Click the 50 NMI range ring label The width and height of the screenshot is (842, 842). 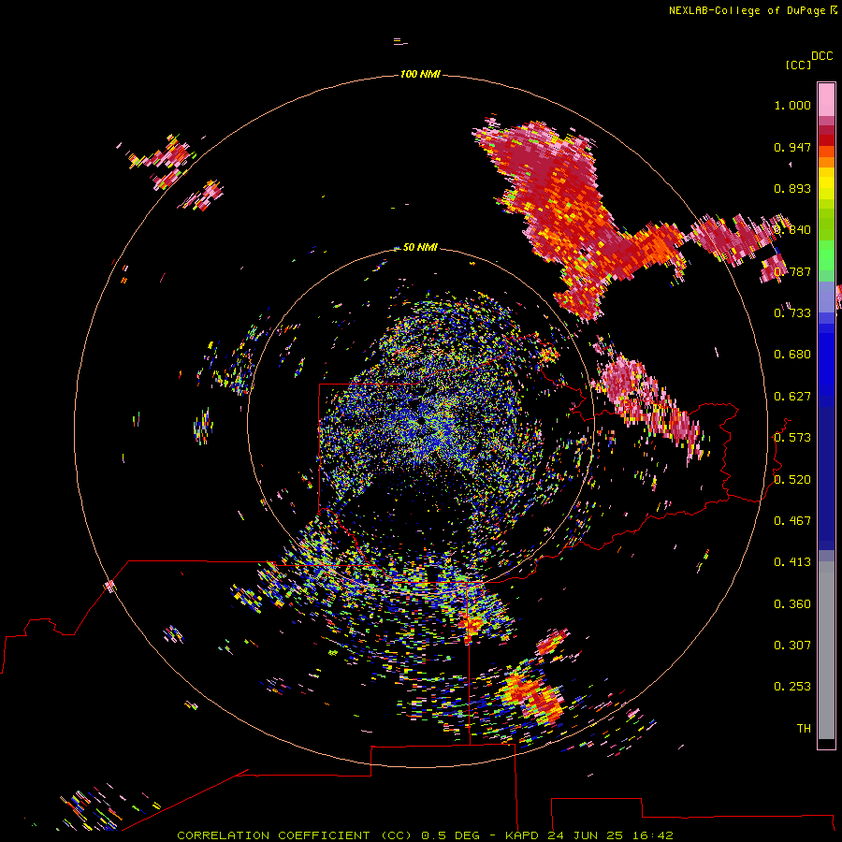(x=420, y=247)
